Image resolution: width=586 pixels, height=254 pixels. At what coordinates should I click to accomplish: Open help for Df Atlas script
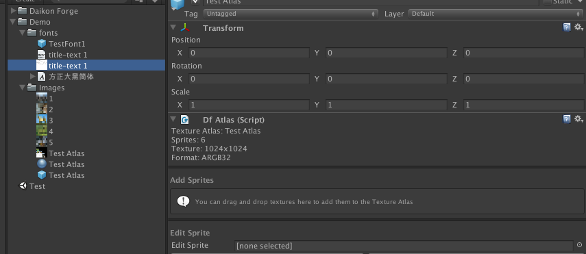[x=567, y=118]
